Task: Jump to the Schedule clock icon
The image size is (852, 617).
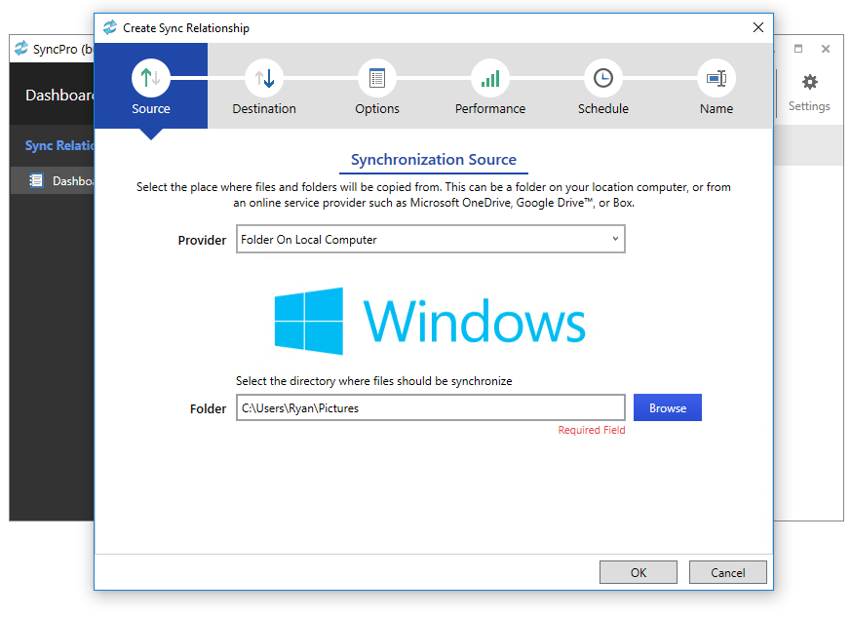Action: [603, 78]
